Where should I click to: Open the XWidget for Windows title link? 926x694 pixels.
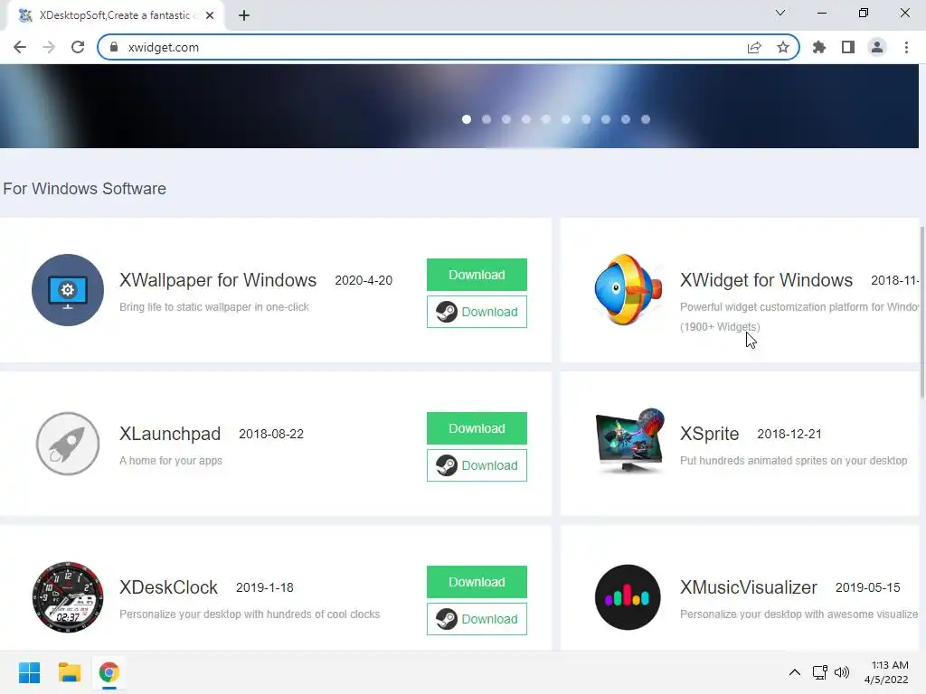(x=766, y=280)
